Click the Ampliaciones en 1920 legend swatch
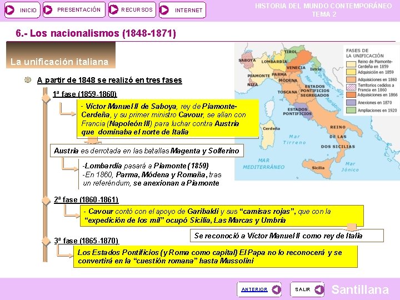The height and width of the screenshot is (300, 400). (351, 110)
